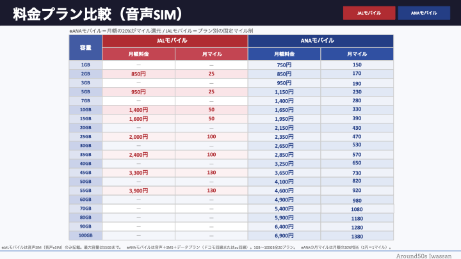Select the 100GB row label
The height and width of the screenshot is (259, 461).
click(x=85, y=235)
